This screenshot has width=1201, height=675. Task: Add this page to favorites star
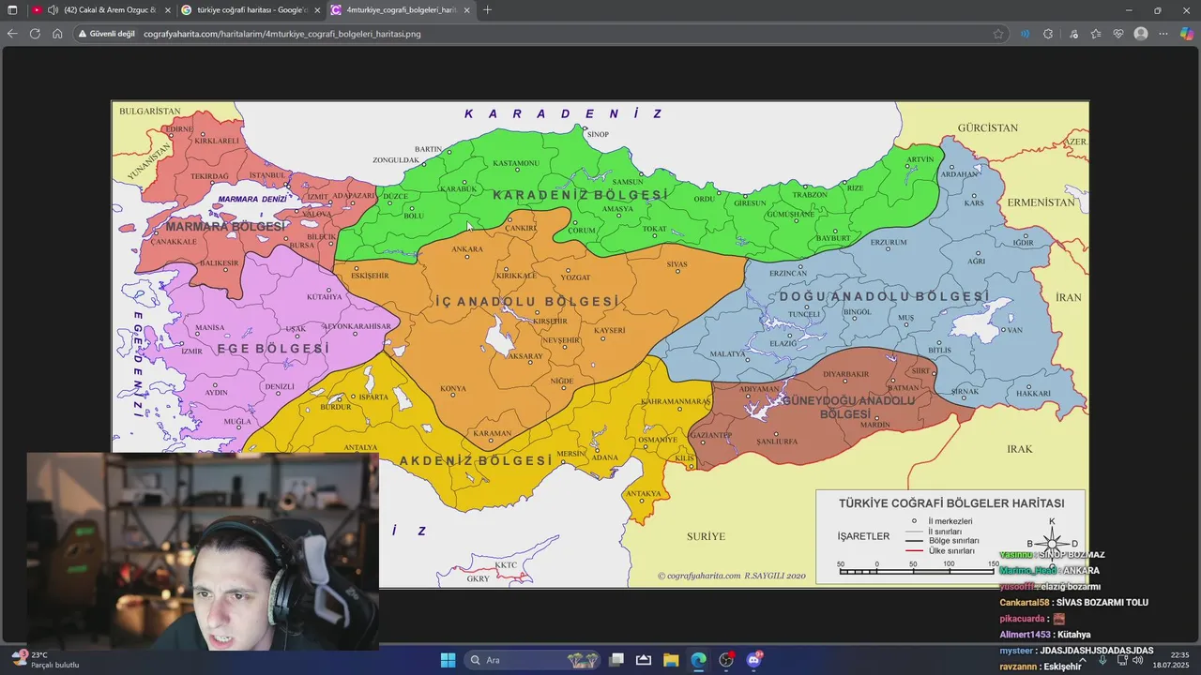998,34
